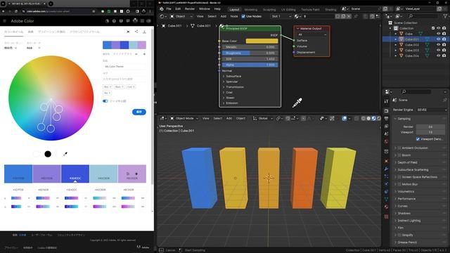Open the Output properties tab icon

point(386,119)
